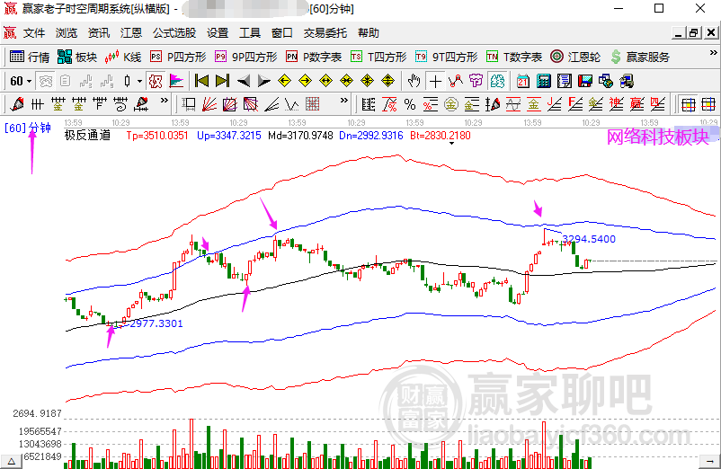
Task: Open 赢家服务 from the toolbar
Action: tap(640, 57)
